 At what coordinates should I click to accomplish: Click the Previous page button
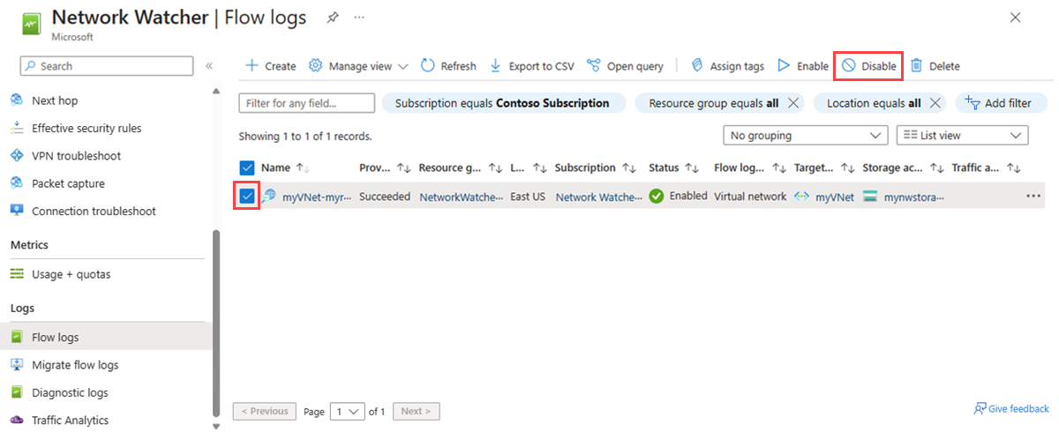click(x=264, y=412)
